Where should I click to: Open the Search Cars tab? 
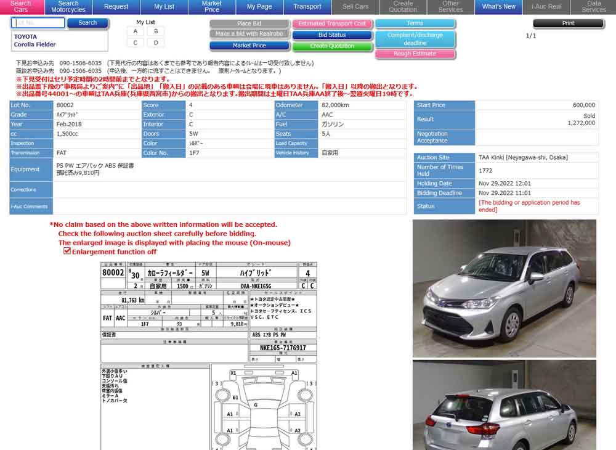click(22, 7)
